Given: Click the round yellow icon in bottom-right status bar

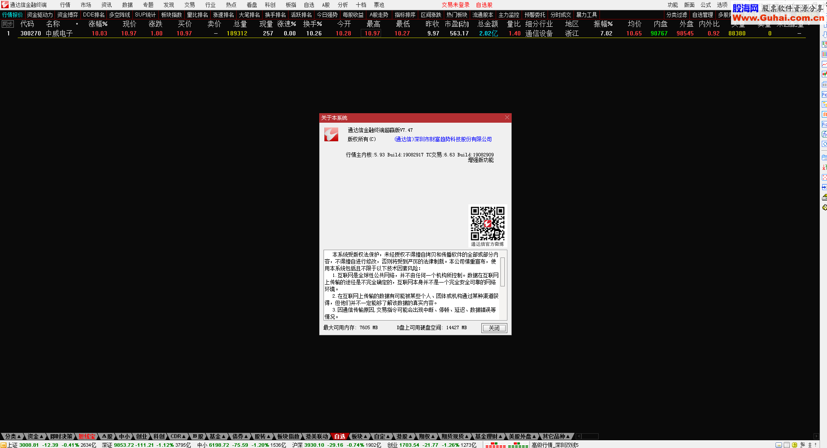Looking at the screenshot, I should point(795,445).
